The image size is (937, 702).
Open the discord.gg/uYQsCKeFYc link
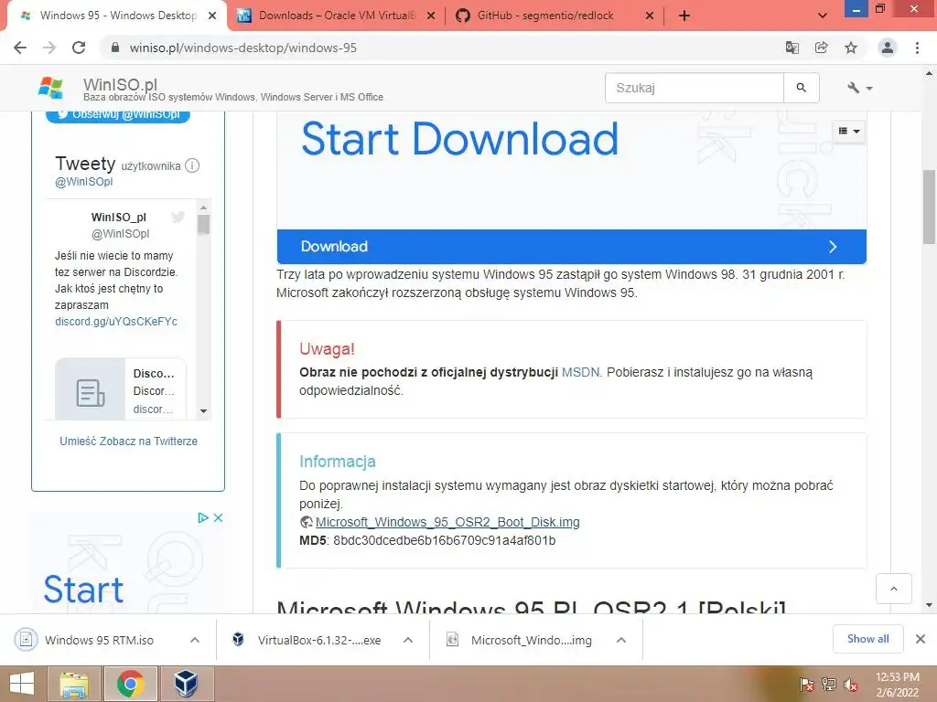coord(116,321)
